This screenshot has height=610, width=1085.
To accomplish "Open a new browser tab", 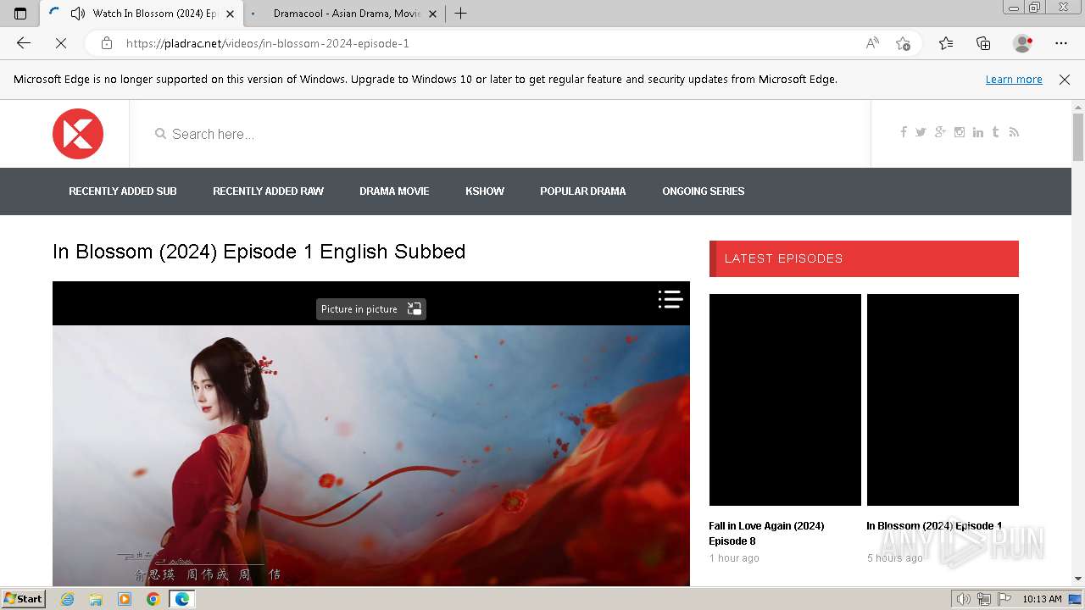I will tap(460, 14).
